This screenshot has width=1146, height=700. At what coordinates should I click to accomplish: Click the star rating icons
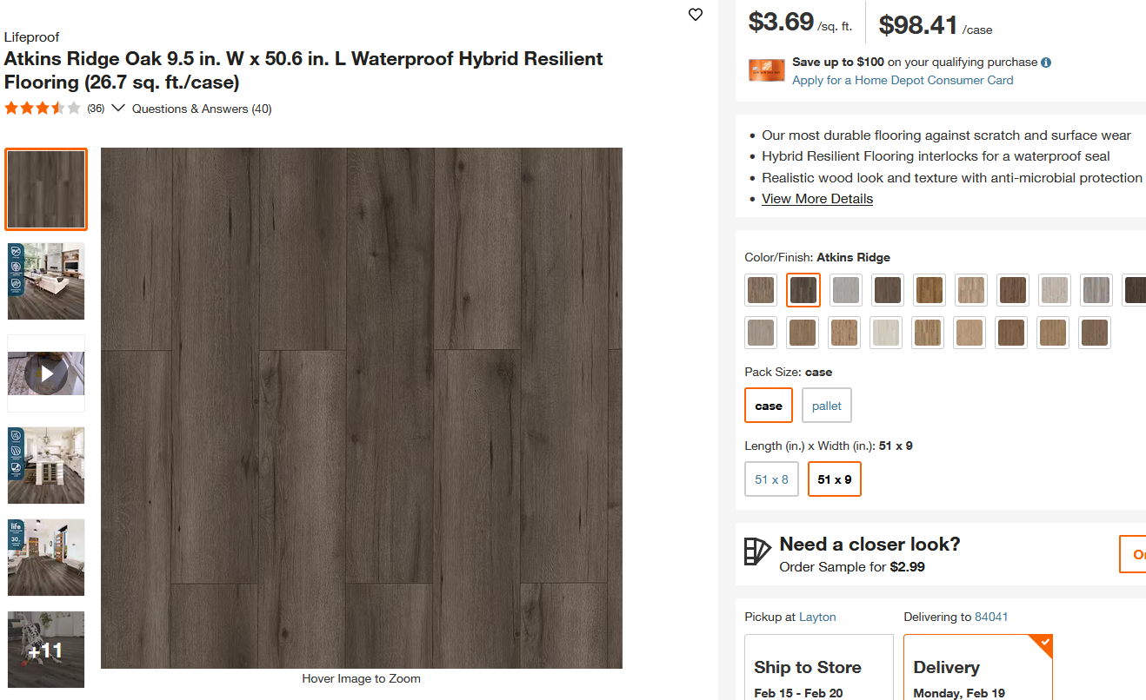click(43, 109)
